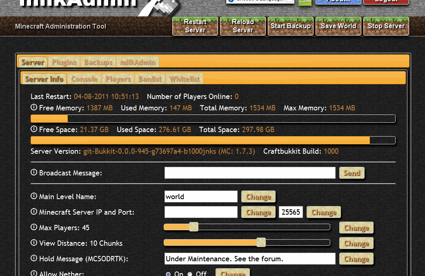Click into Main Level Name field

201,197
